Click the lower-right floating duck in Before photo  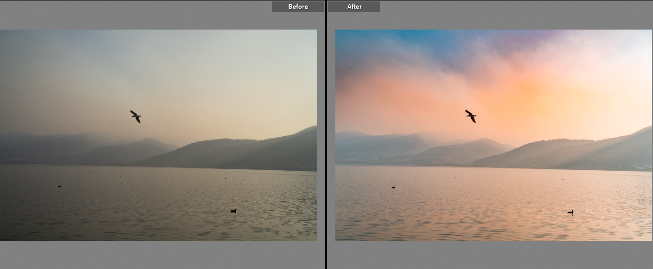click(233, 210)
